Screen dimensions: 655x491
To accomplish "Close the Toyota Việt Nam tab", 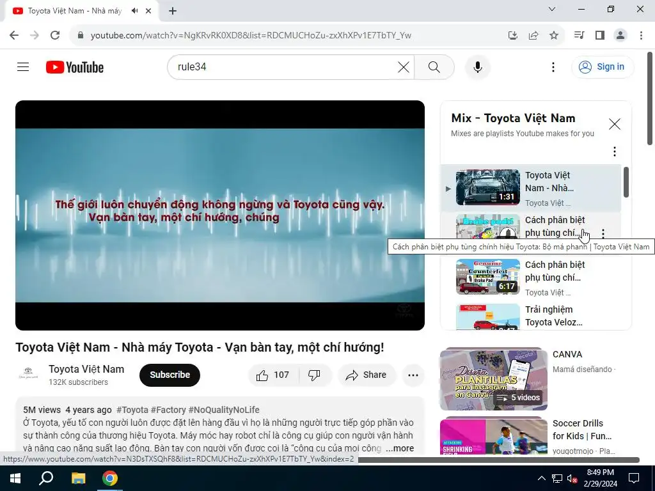I will 148,11.
